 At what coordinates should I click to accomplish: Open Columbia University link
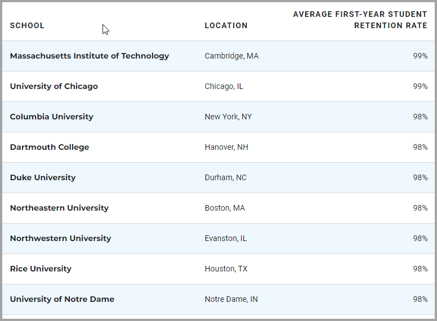pyautogui.click(x=52, y=117)
